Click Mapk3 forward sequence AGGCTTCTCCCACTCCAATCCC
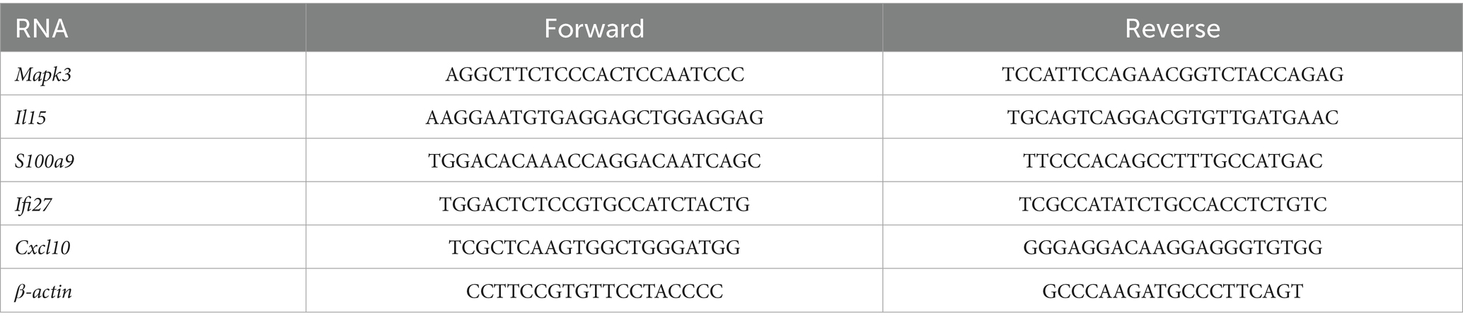The height and width of the screenshot is (325, 1463). pyautogui.click(x=594, y=74)
